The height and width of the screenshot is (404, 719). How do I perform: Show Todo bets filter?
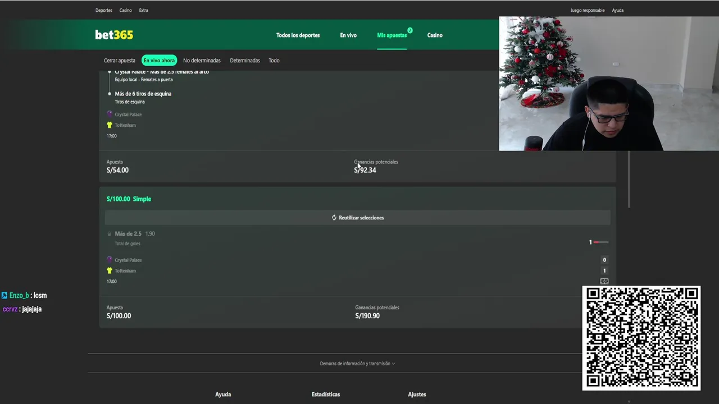[274, 60]
